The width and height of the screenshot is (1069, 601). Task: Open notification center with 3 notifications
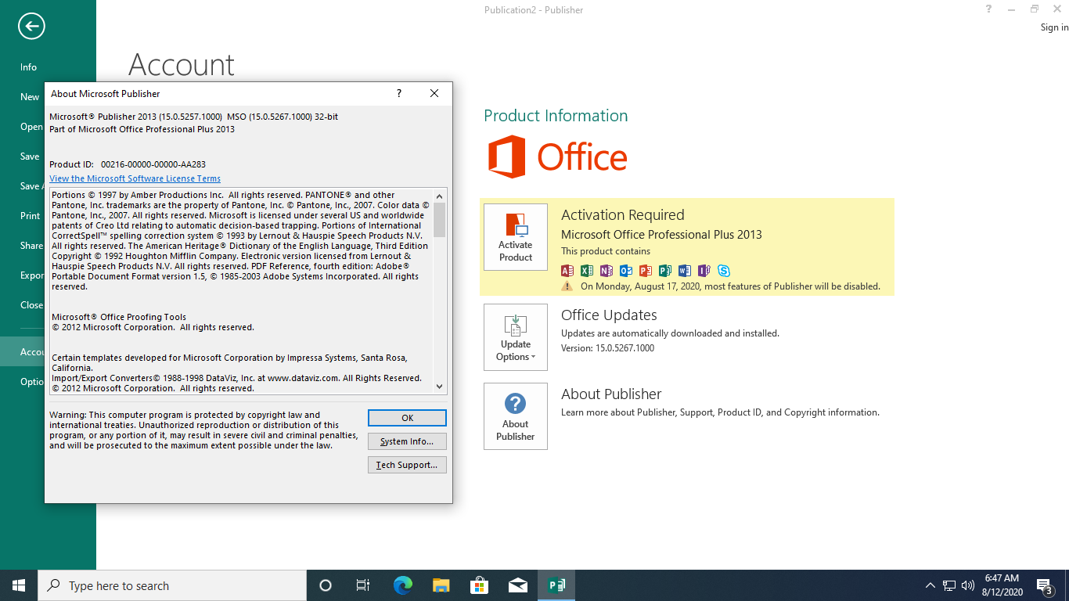click(1045, 585)
